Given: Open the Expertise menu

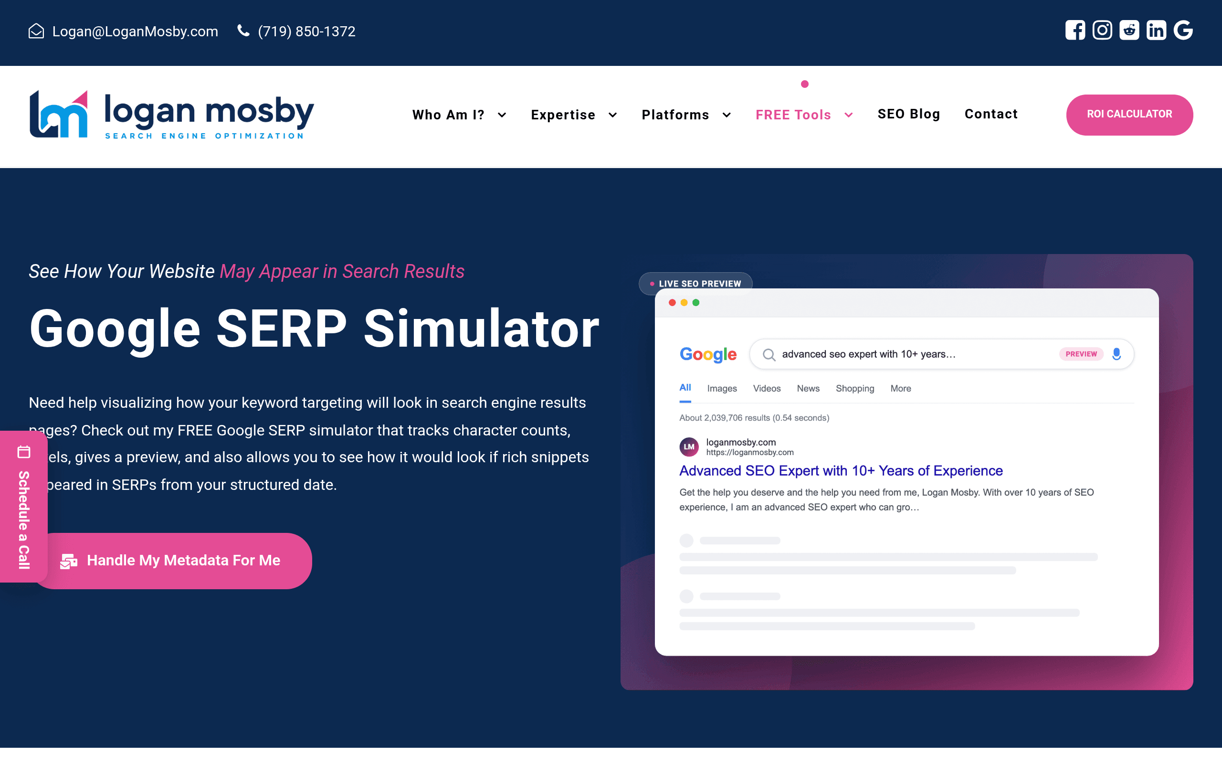Looking at the screenshot, I should point(563,115).
